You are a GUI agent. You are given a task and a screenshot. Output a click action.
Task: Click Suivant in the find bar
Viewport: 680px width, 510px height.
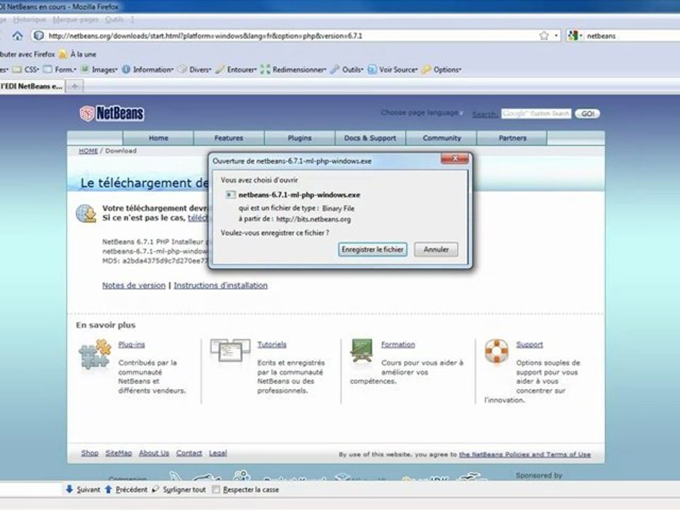[84, 489]
